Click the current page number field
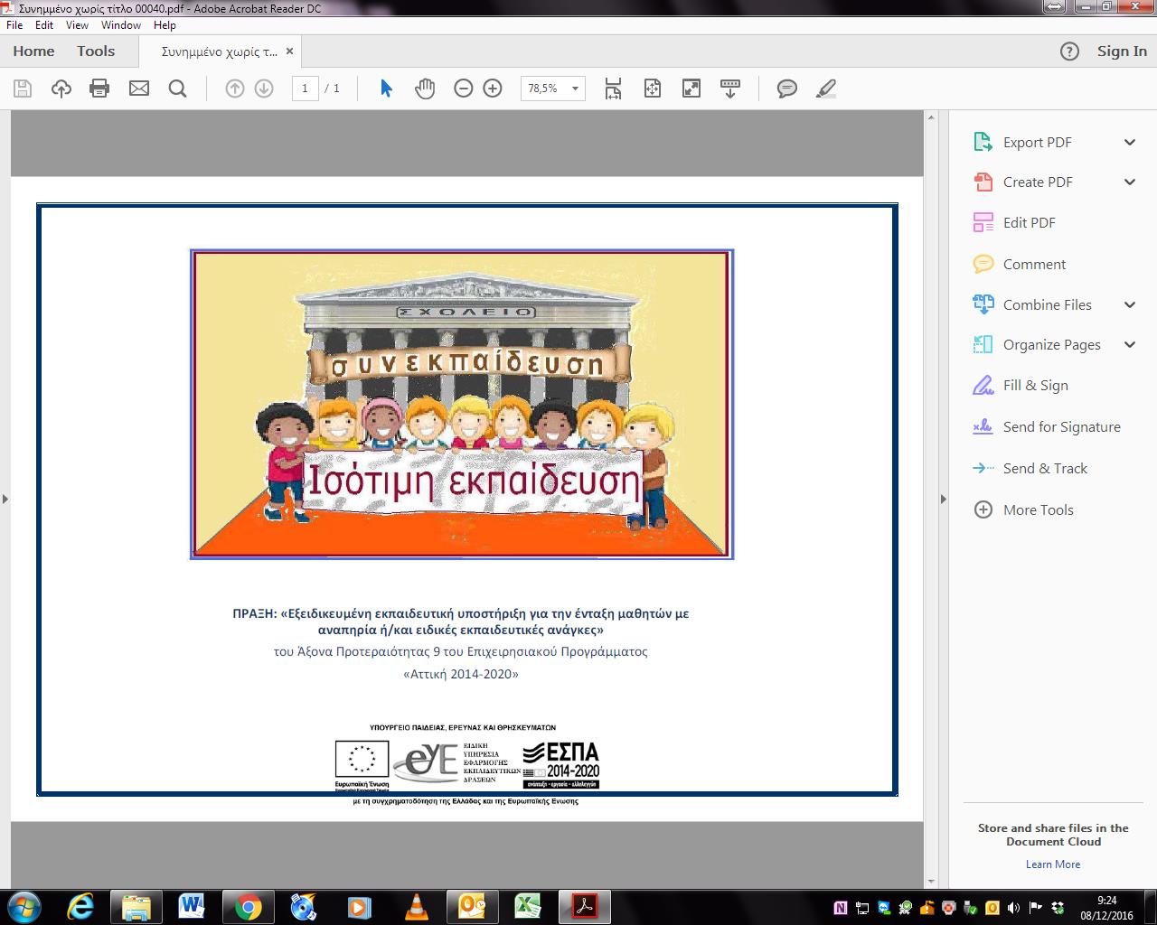This screenshot has height=925, width=1157. click(x=306, y=89)
